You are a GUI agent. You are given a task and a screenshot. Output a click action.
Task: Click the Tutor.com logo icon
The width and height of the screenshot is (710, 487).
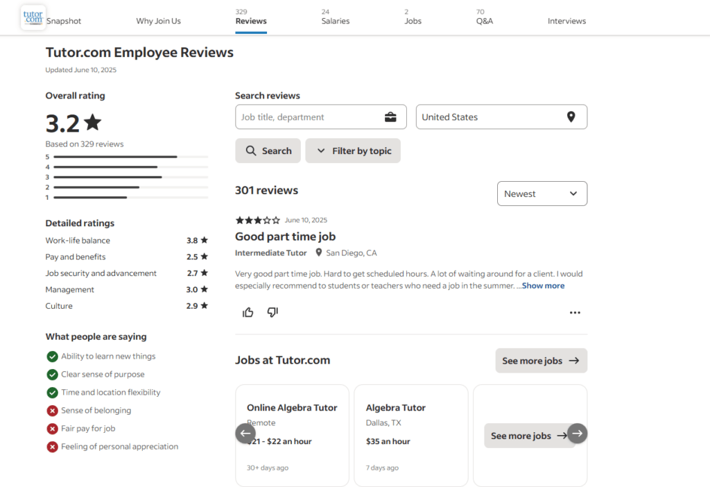pyautogui.click(x=33, y=17)
